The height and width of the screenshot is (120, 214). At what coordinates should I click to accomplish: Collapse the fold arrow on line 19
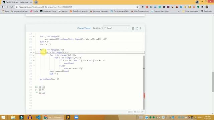(x=34, y=50)
